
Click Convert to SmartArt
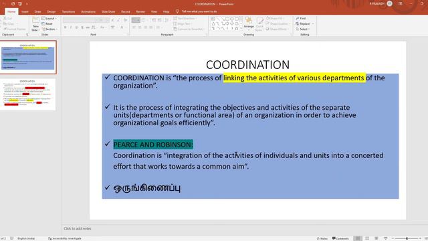pyautogui.click(x=189, y=29)
